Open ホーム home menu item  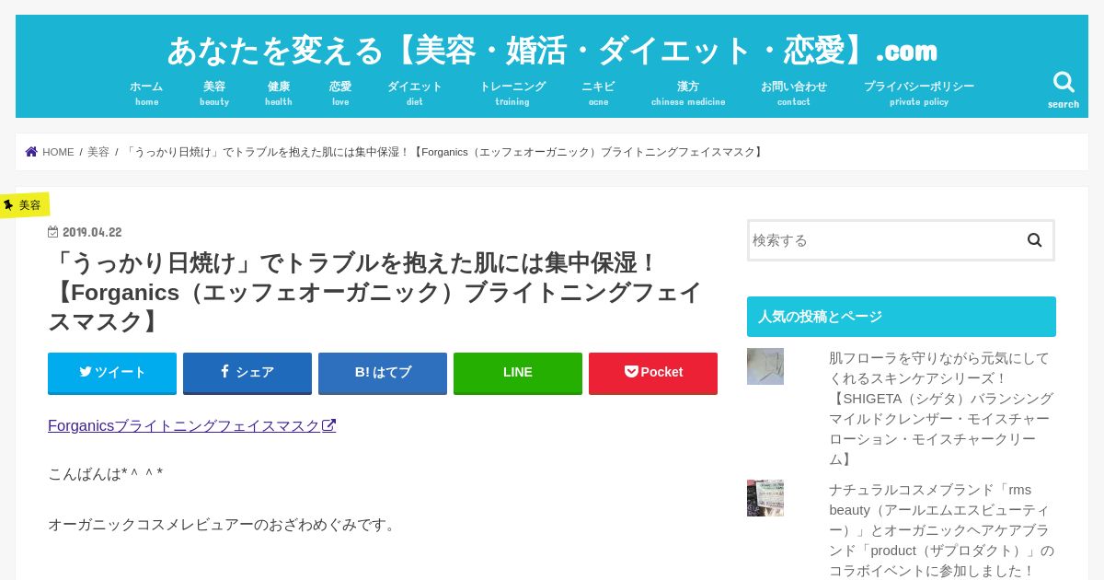tap(146, 93)
